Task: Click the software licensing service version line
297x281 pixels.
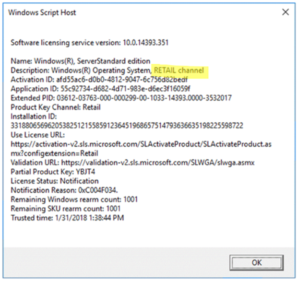Action: 89,43
